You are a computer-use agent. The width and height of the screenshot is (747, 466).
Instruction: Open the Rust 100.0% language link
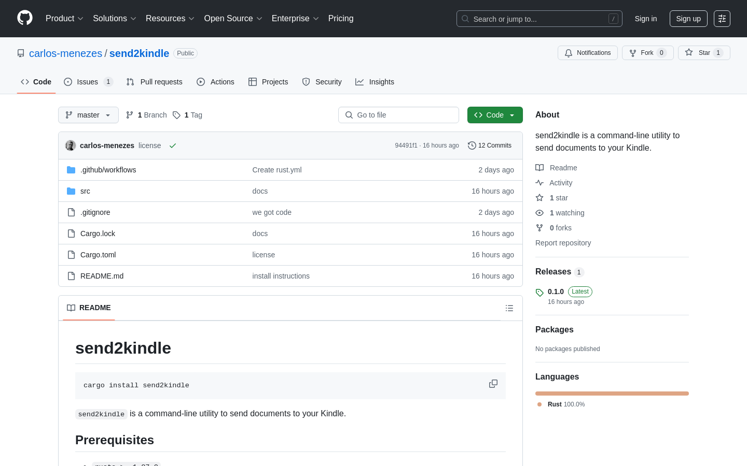(x=561, y=404)
